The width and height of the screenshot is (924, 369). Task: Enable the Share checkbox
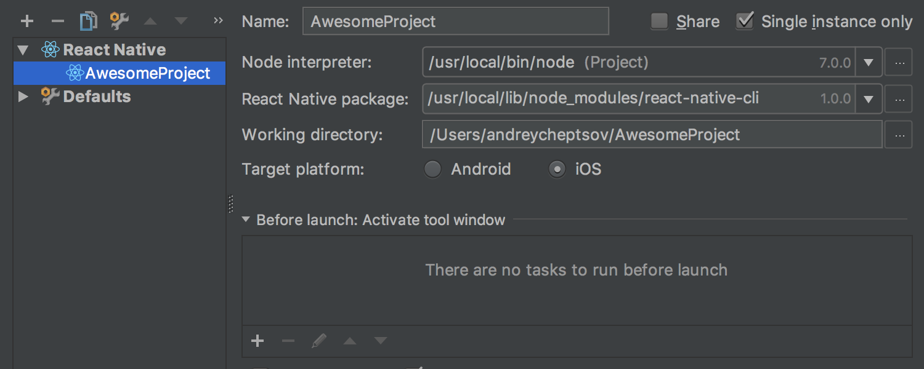660,22
